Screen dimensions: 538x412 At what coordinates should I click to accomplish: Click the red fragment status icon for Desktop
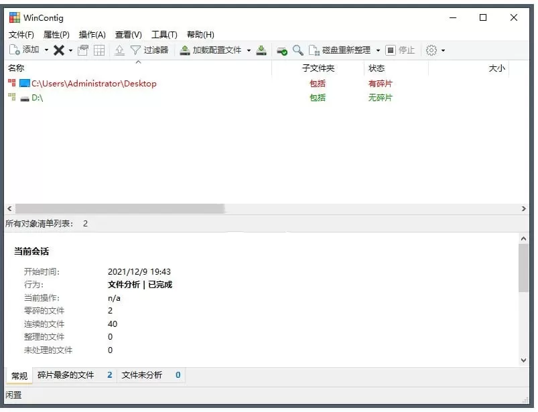[12, 82]
